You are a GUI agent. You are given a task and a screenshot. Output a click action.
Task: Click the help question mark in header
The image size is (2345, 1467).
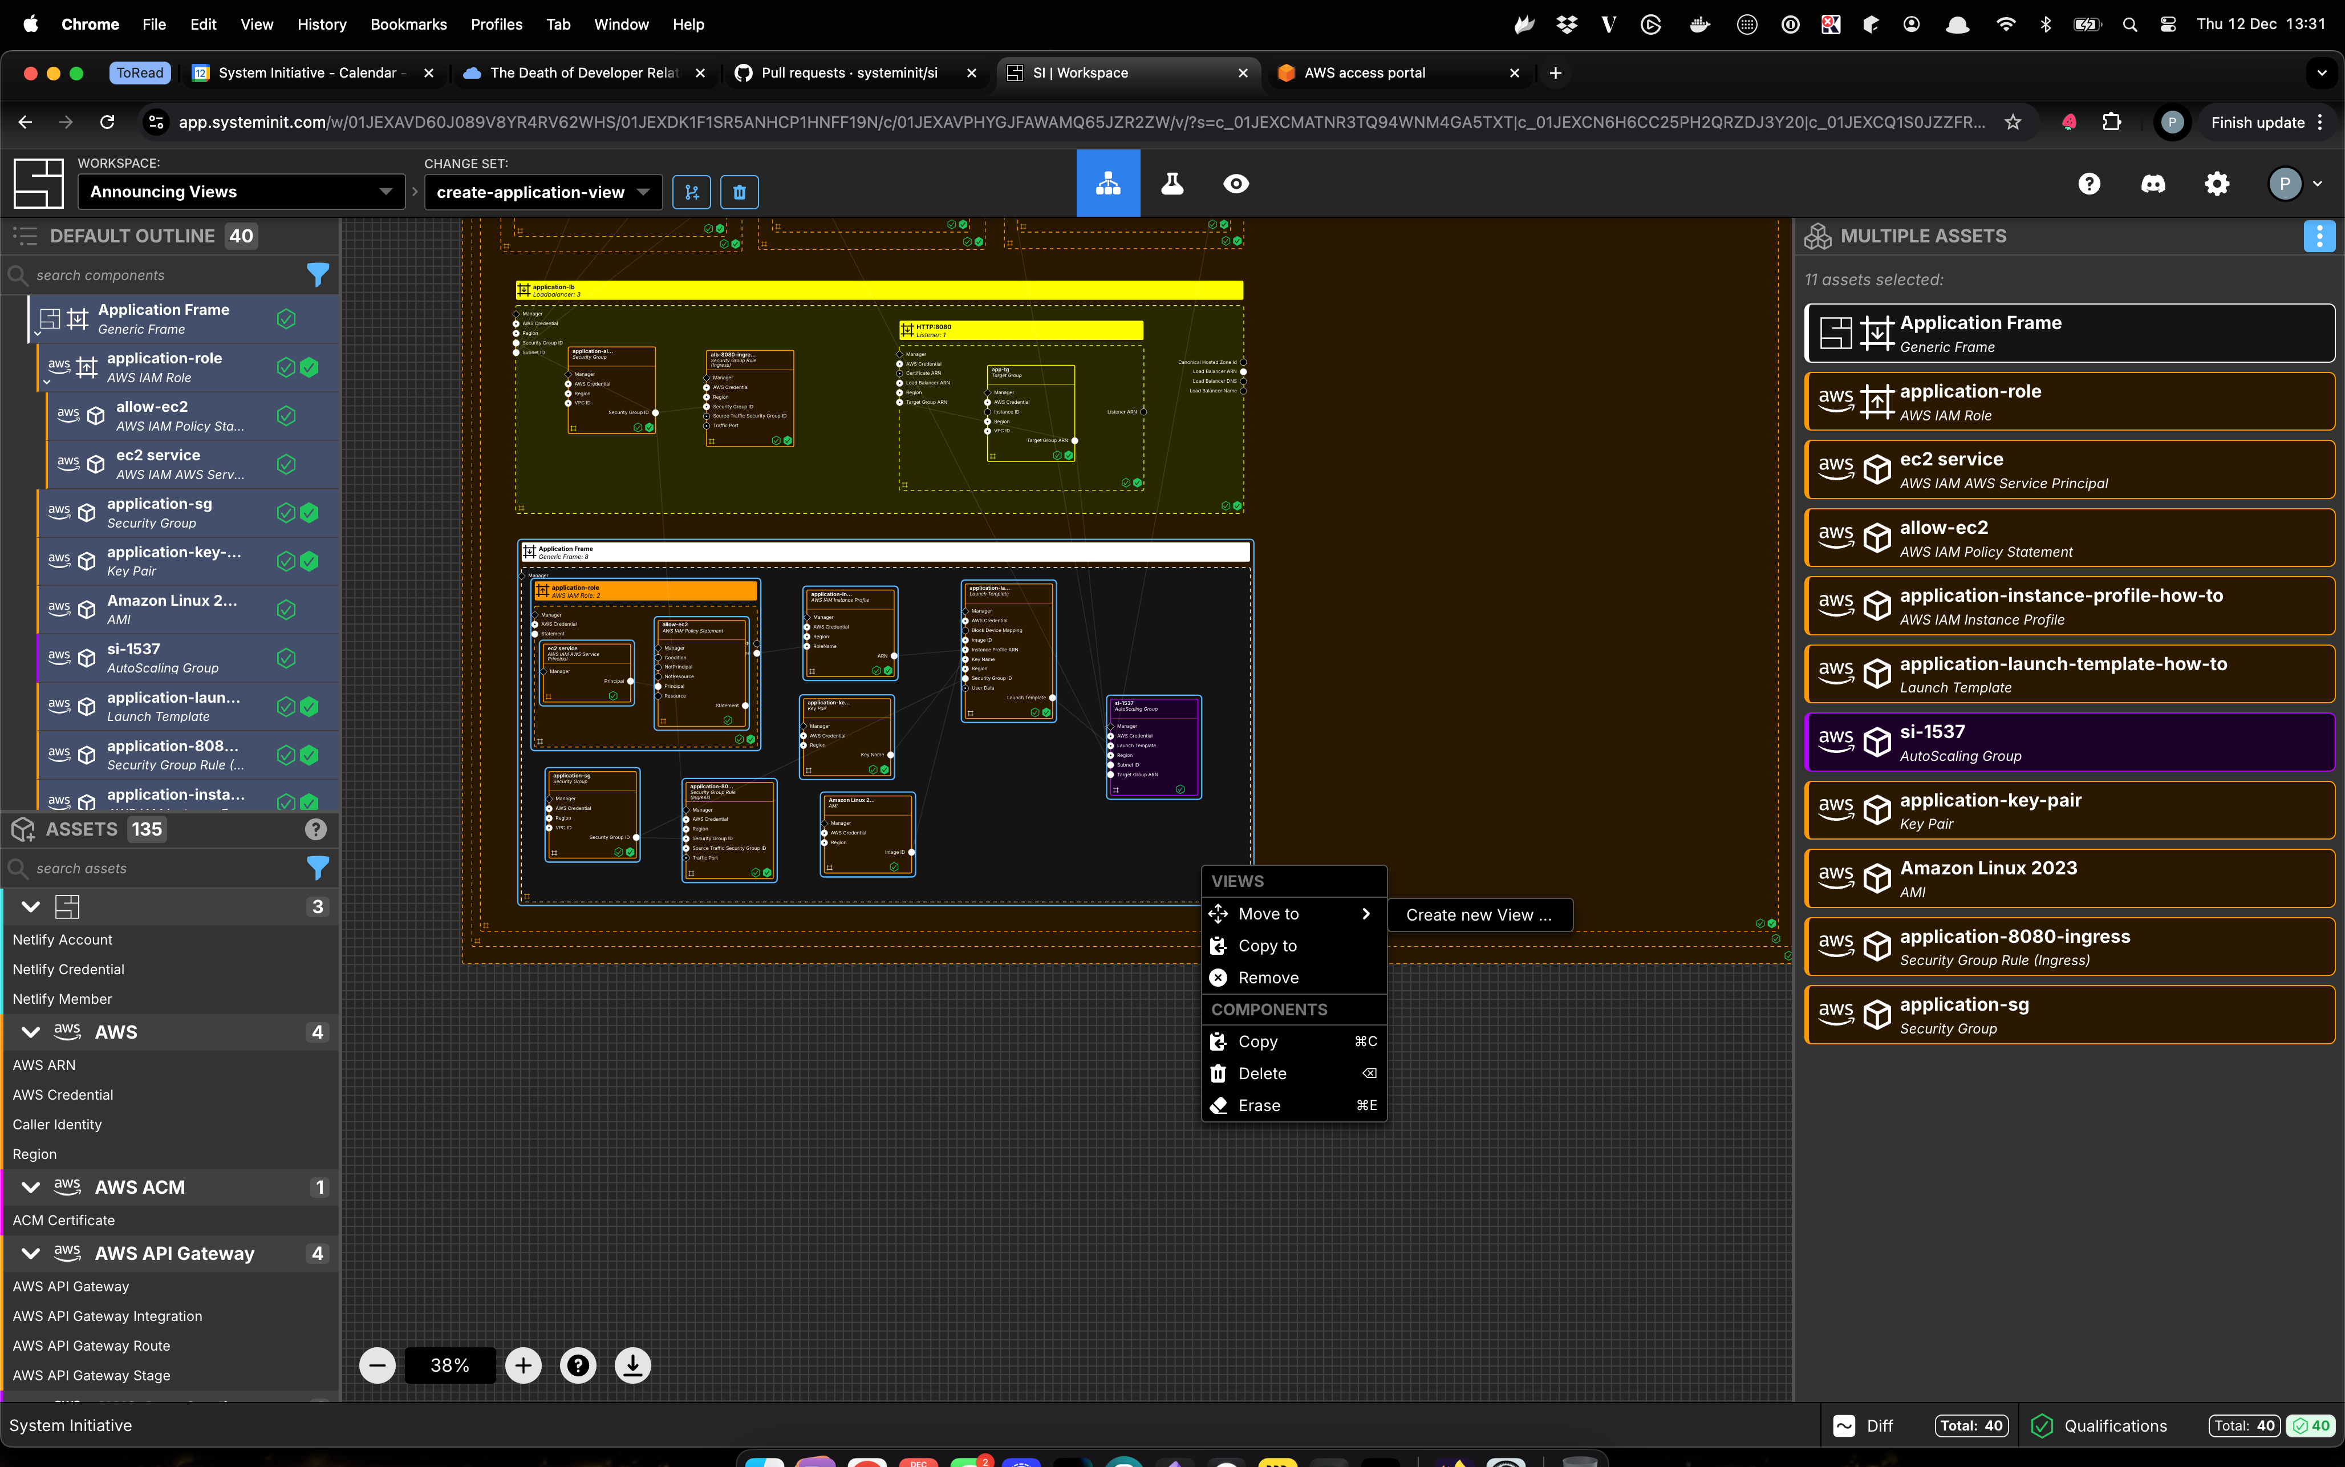coord(2089,184)
